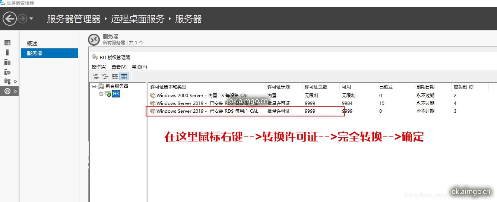497x202 pixels.
Task: Collapse the 所有服务器 tree node
Action: pos(94,86)
